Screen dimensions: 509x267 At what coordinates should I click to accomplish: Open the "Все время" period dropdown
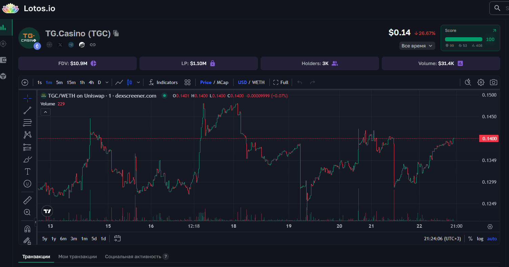tap(417, 46)
